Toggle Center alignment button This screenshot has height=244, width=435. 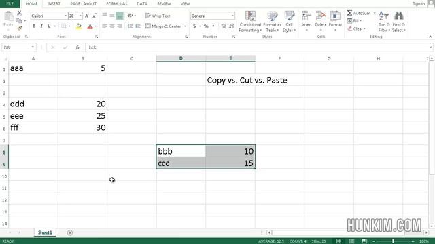point(111,26)
